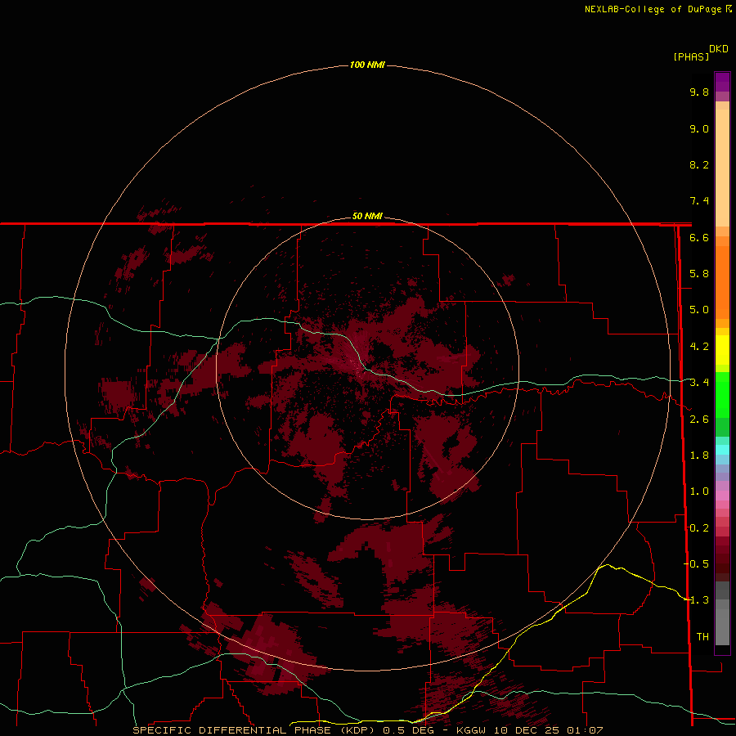Click the [PHAS] legend unit label
This screenshot has height=736, width=736.
(x=691, y=56)
